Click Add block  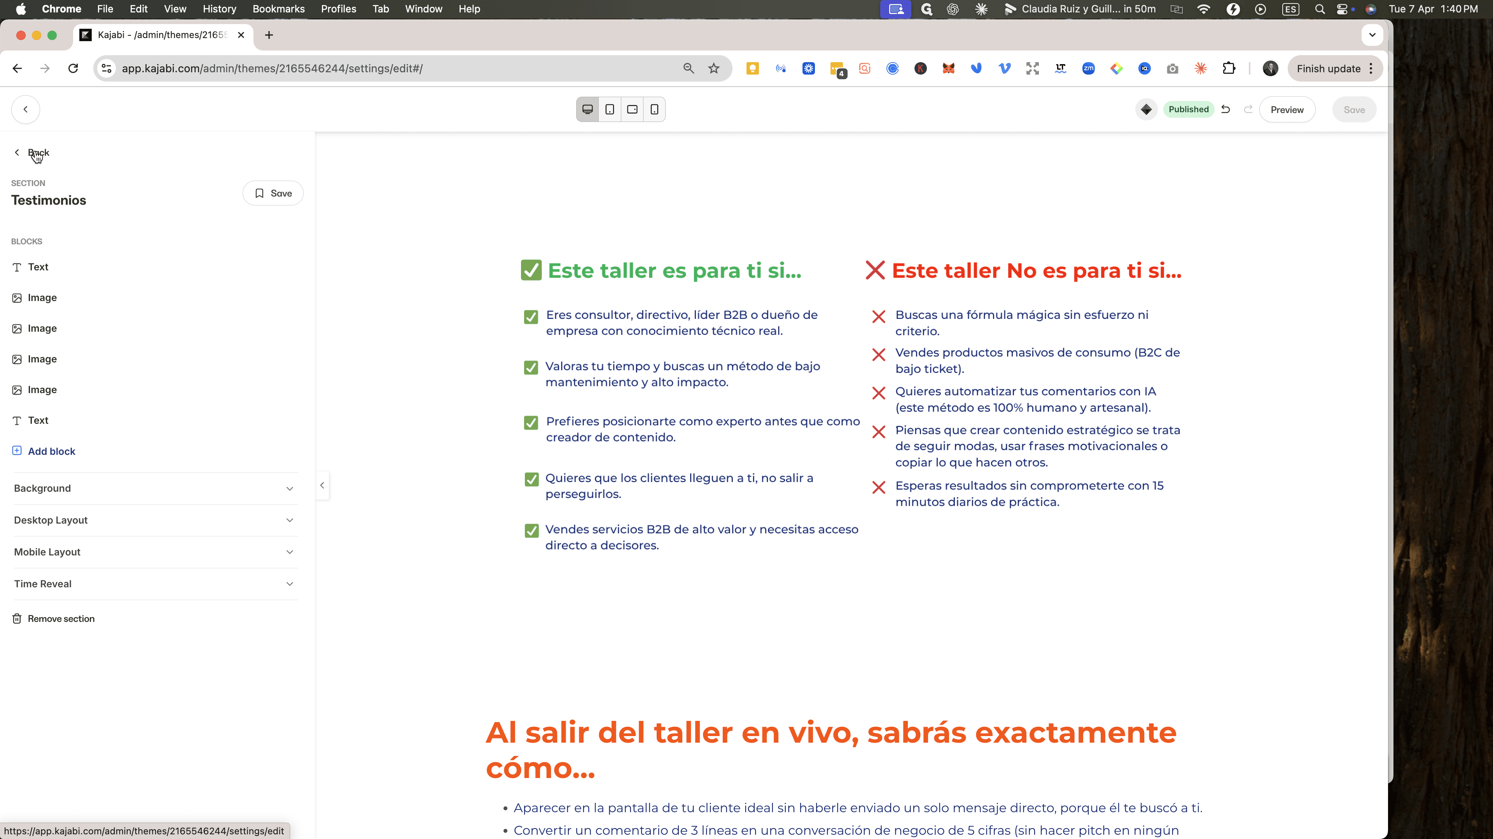[52, 451]
